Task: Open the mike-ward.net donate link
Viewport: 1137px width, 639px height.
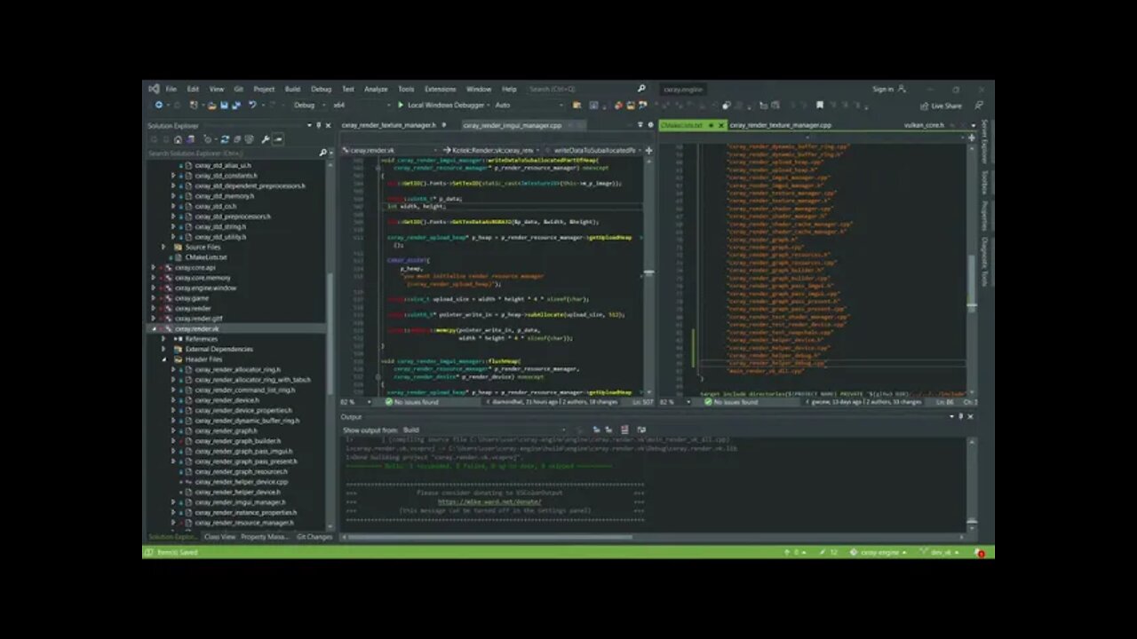Action: 489,501
